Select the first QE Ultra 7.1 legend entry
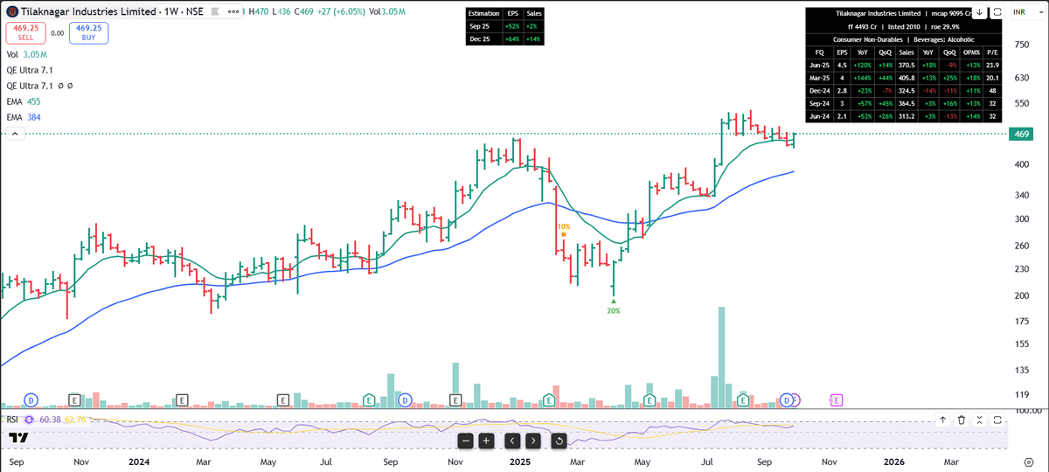This screenshot has height=472, width=1049. coord(28,70)
